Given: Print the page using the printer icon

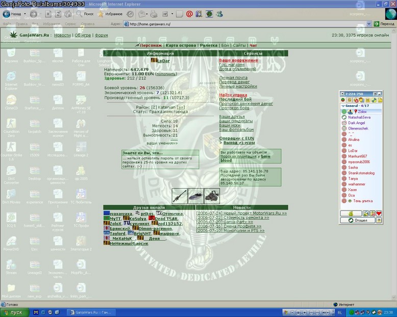Looking at the screenshot, I should (x=154, y=14).
